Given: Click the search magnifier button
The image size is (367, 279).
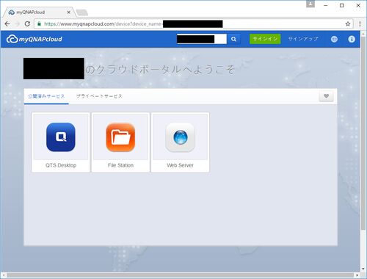Looking at the screenshot, I should 233,39.
